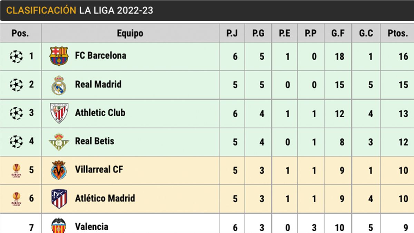Sort by the Ptos. column header
This screenshot has width=414, height=233.
click(397, 33)
